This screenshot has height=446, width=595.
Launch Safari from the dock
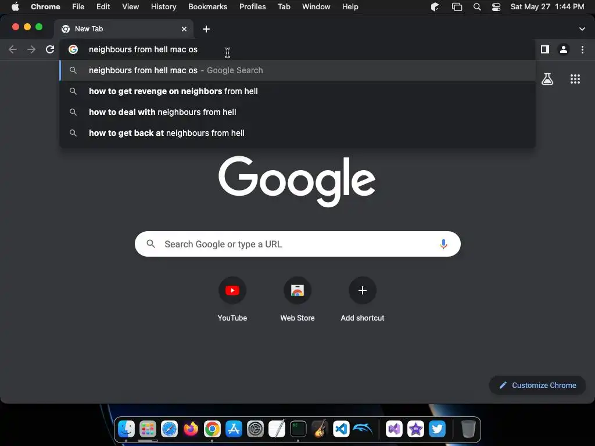(x=169, y=429)
